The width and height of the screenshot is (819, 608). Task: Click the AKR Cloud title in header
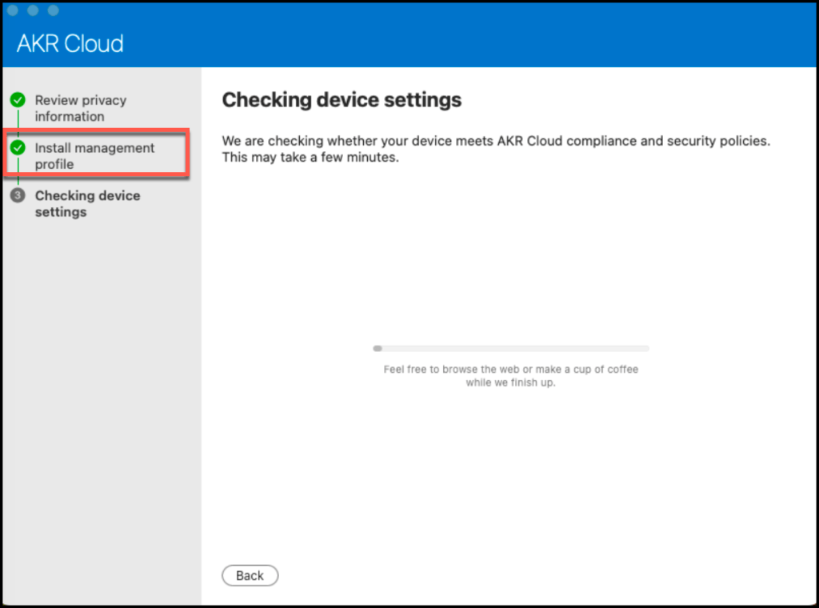click(70, 43)
